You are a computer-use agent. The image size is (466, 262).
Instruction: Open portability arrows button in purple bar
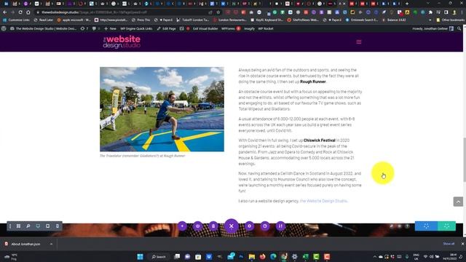tap(280, 226)
